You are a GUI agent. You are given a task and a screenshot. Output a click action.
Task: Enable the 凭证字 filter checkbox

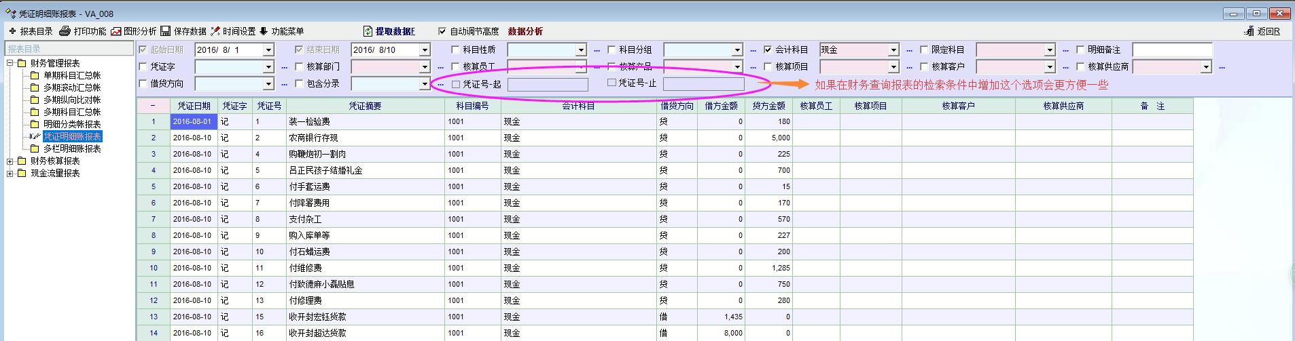tap(143, 66)
